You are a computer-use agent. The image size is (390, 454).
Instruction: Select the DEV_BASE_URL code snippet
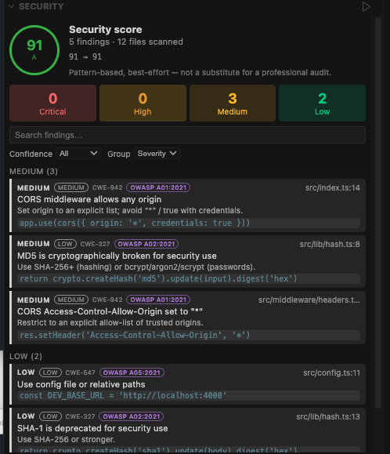tap(189, 395)
